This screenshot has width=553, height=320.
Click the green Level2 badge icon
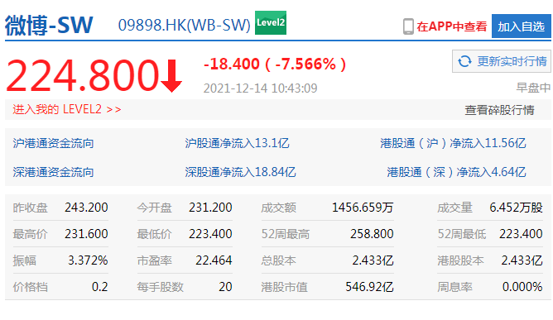271,22
